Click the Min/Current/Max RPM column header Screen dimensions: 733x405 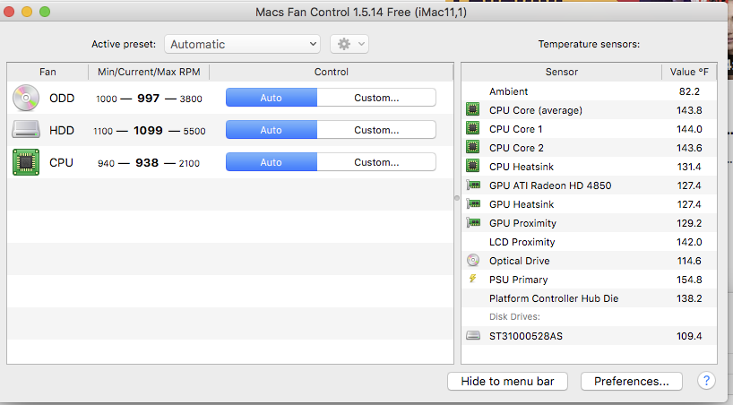pyautogui.click(x=149, y=72)
